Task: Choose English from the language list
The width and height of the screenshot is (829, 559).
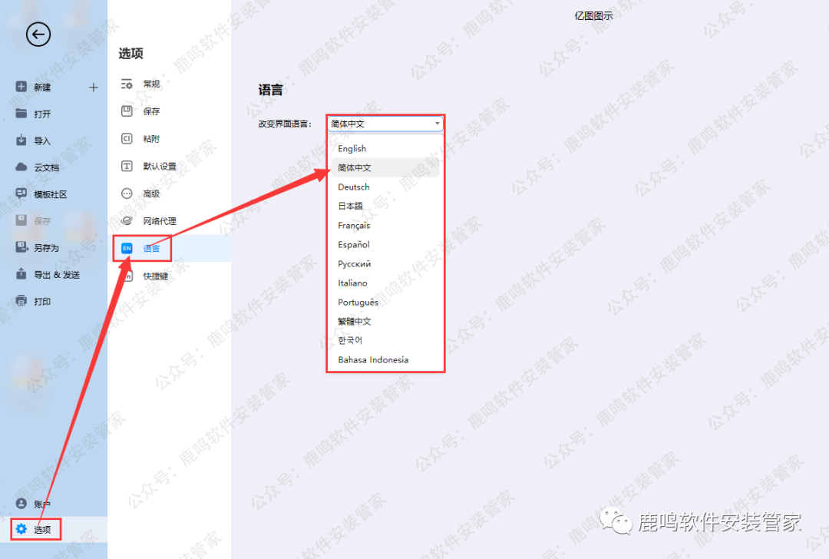Action: [x=352, y=149]
